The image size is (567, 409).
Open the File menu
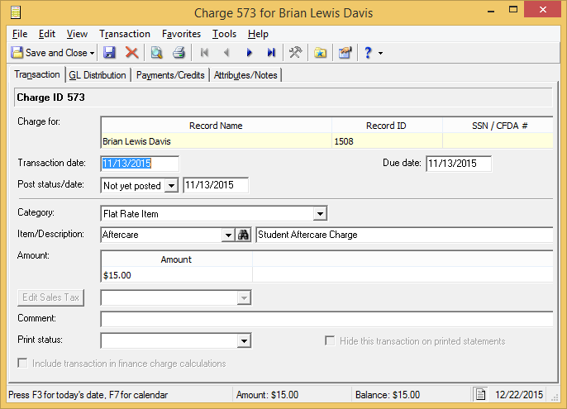pos(20,34)
